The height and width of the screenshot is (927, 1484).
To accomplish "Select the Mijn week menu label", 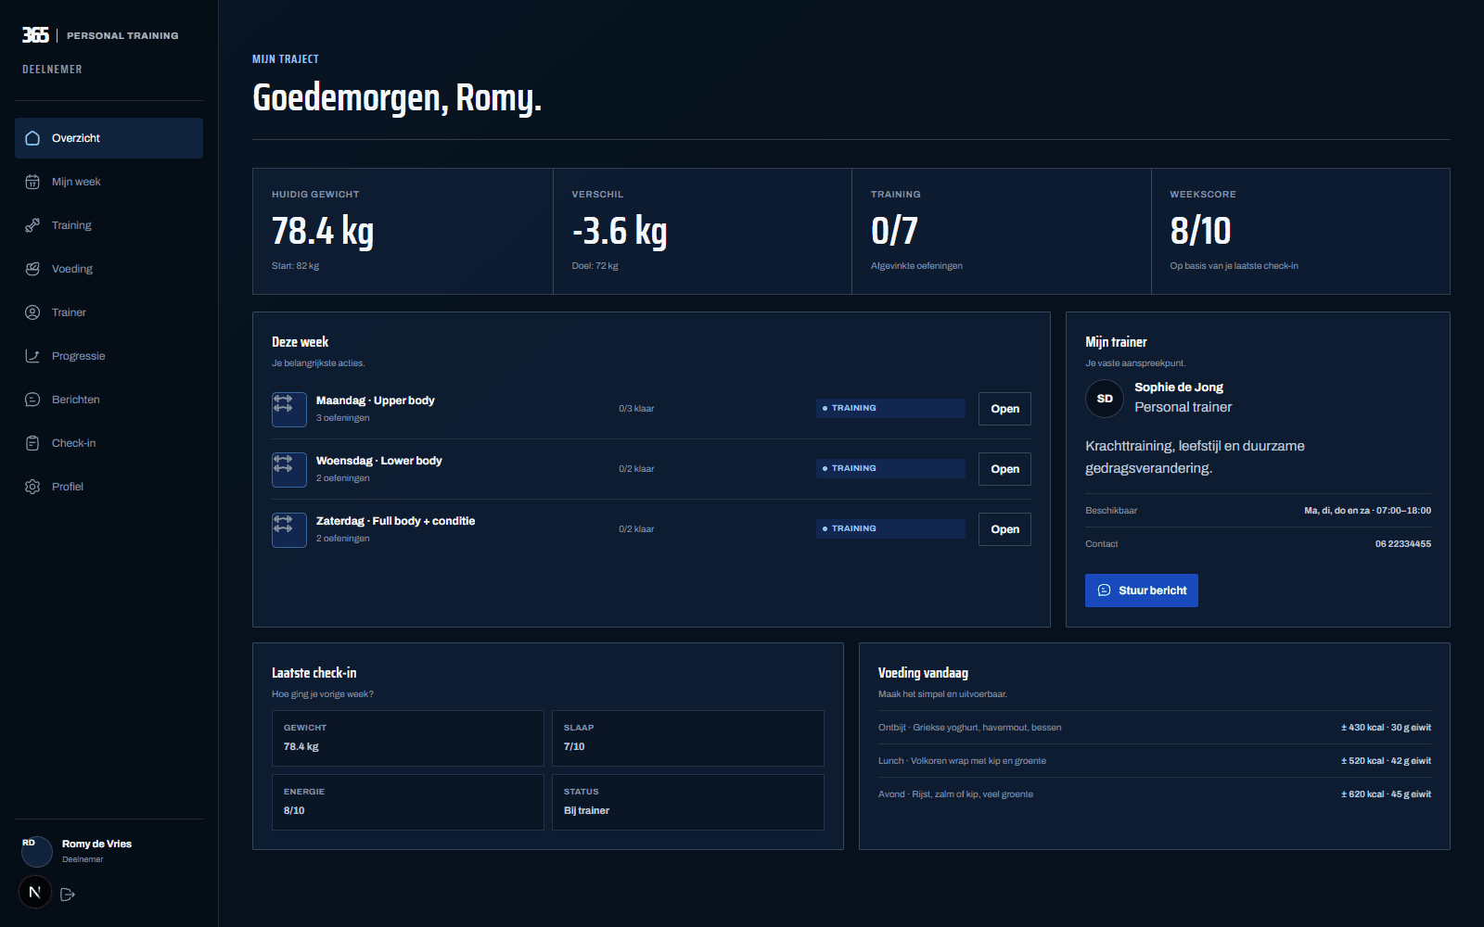I will pos(76,182).
